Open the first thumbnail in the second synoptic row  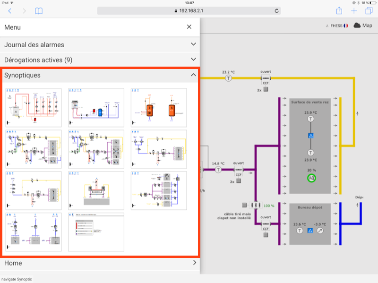click(x=34, y=149)
